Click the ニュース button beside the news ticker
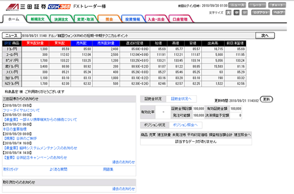Image resolution: width=294 pixels, height=194 pixels. click(x=11, y=36)
